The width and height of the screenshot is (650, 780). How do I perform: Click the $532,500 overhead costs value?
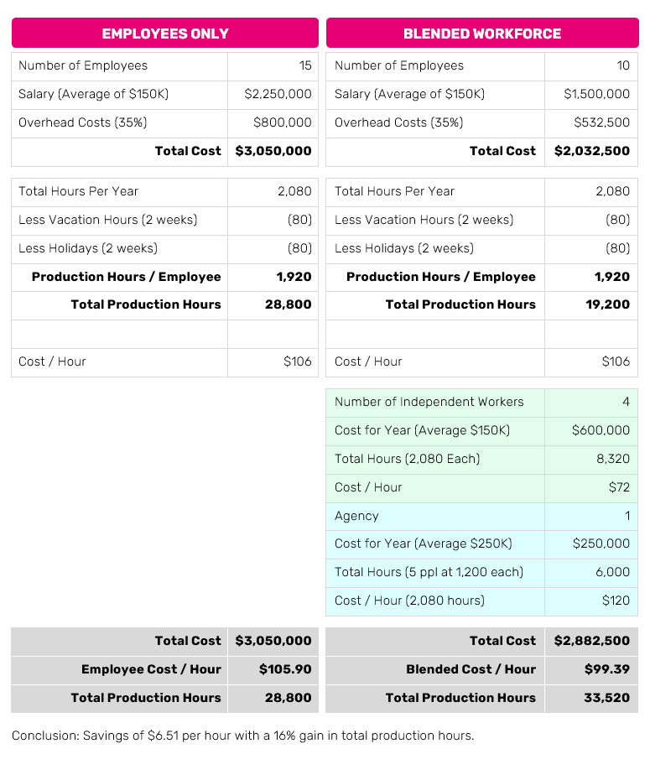click(601, 122)
